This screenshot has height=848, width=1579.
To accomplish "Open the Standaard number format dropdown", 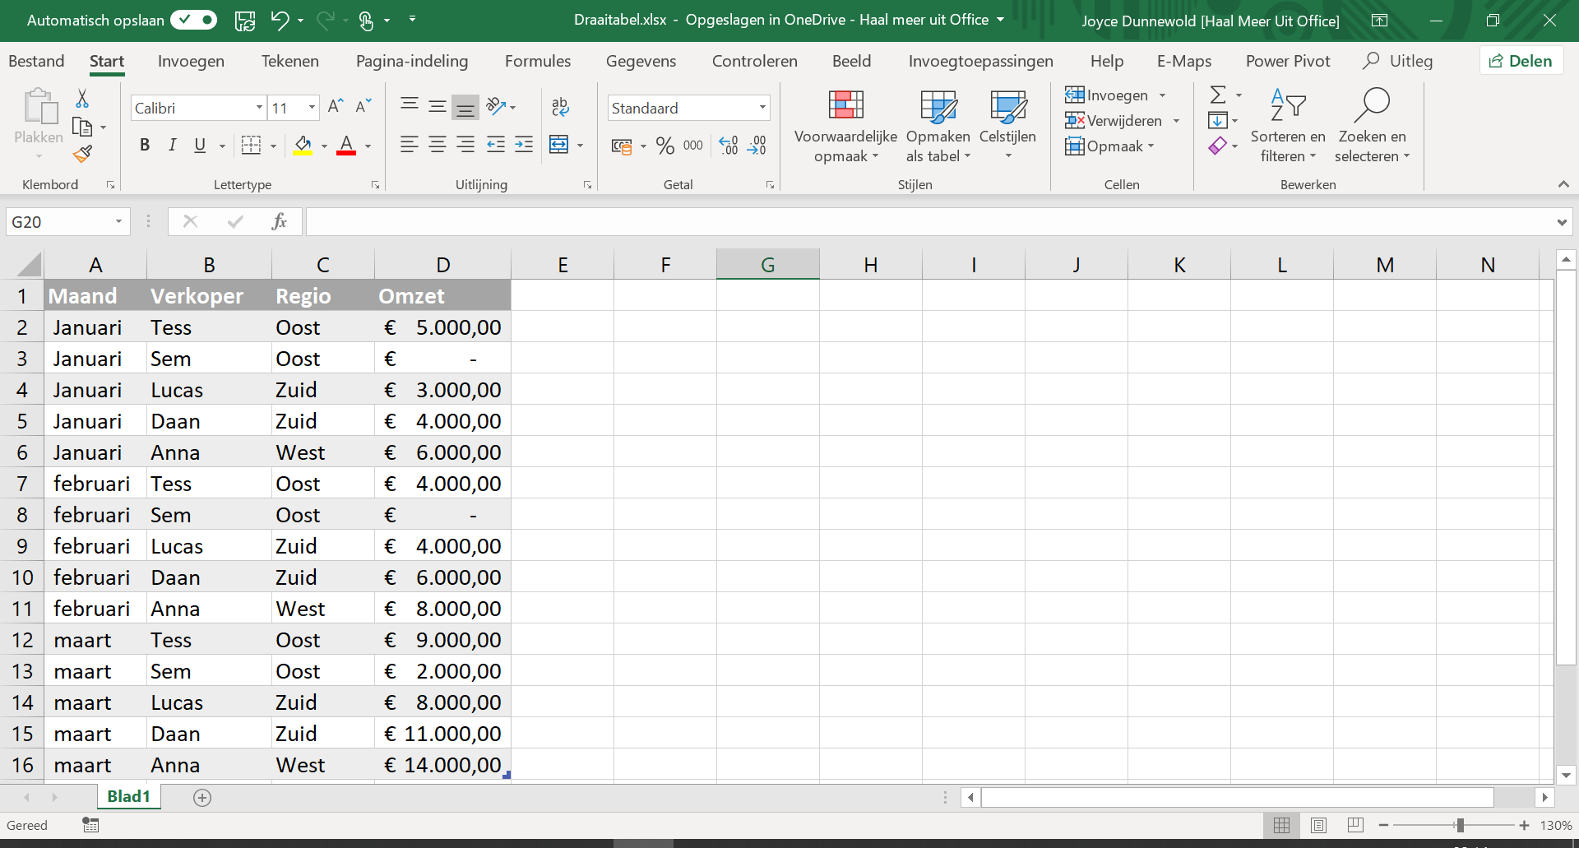I will 762,107.
